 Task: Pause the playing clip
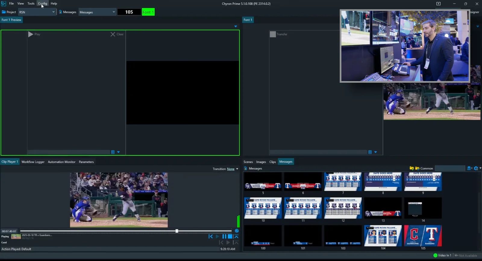(x=224, y=237)
